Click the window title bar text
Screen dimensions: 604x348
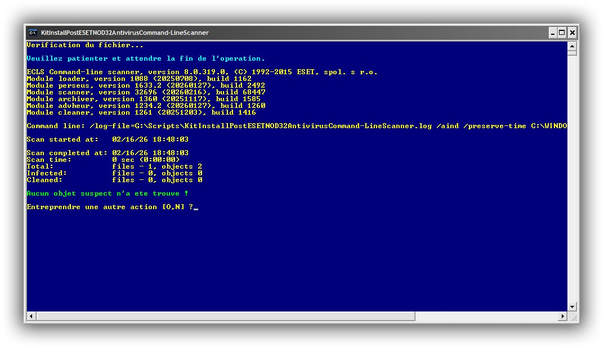pos(125,33)
